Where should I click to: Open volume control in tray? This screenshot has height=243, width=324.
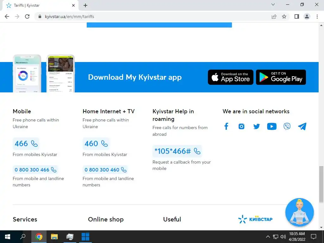[283, 237]
